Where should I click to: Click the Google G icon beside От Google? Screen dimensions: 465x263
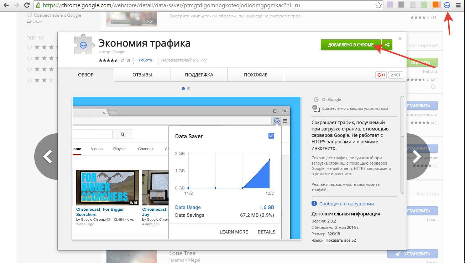tap(315, 100)
